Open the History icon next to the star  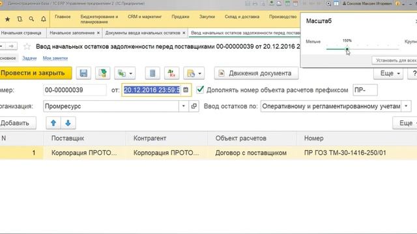click(20, 19)
